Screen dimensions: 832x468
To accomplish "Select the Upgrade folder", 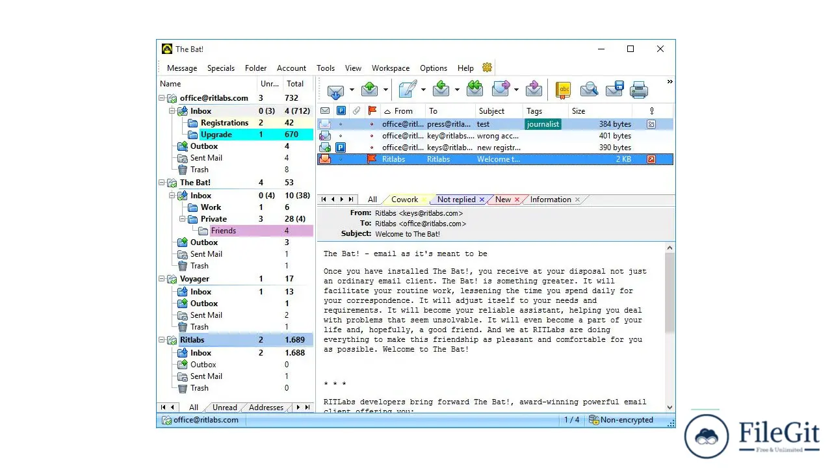I will pos(216,135).
